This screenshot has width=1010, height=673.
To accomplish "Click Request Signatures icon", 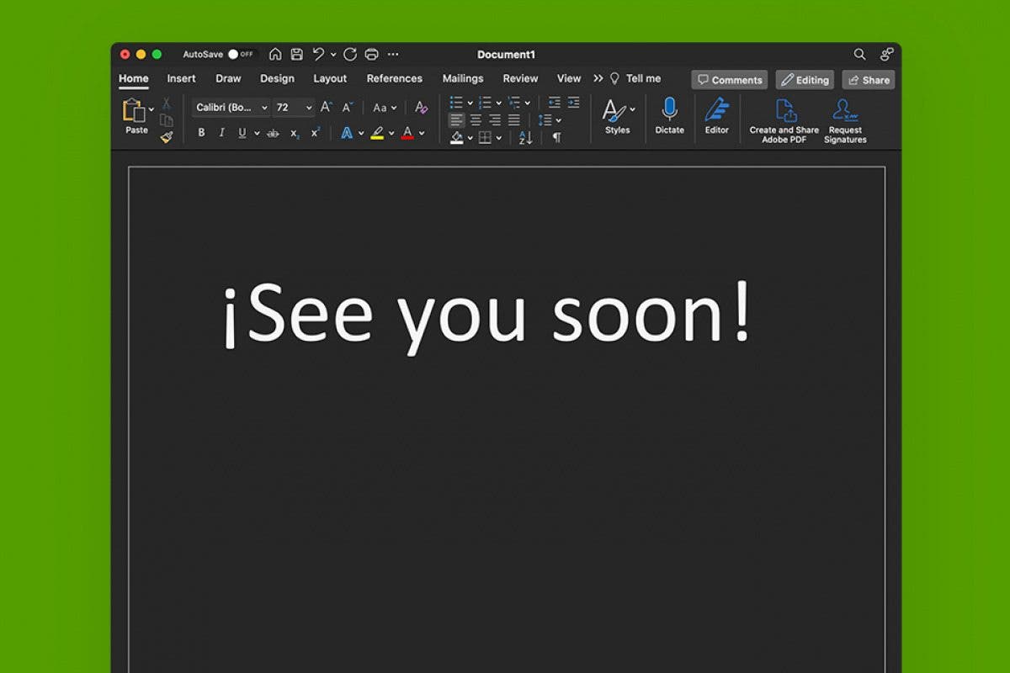I will click(844, 111).
